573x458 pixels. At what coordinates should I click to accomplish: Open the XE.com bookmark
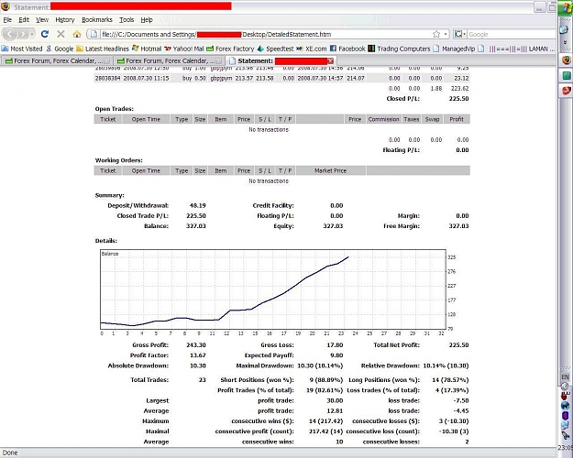point(312,49)
